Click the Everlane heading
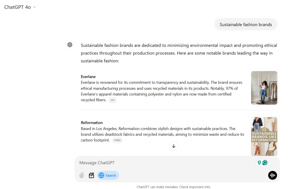Screen dimensions: 300x189 [x=88, y=77]
